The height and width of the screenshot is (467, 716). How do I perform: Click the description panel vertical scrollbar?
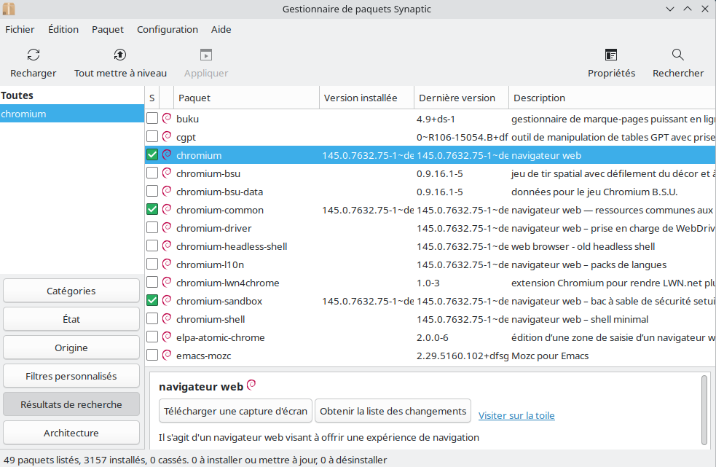[704, 408]
